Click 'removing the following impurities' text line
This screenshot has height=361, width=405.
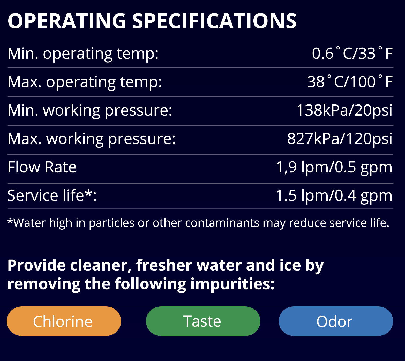coord(141,284)
